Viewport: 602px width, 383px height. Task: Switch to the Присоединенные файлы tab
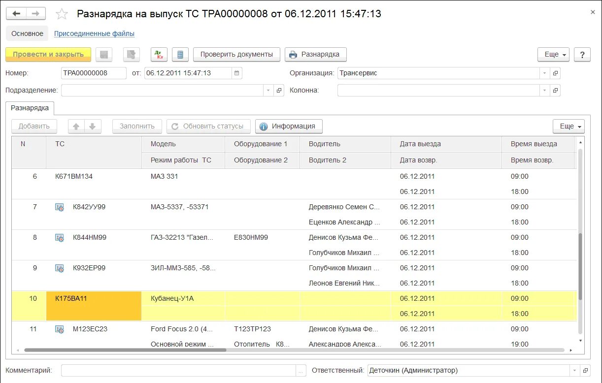pyautogui.click(x=96, y=33)
